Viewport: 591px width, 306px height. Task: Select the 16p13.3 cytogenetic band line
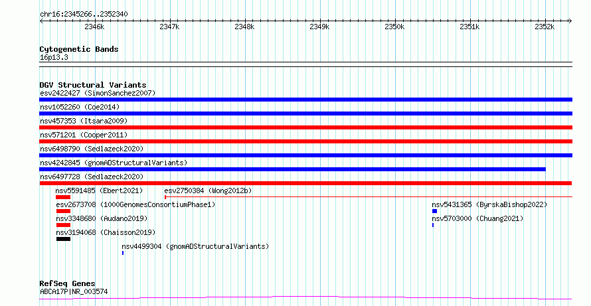(x=305, y=64)
